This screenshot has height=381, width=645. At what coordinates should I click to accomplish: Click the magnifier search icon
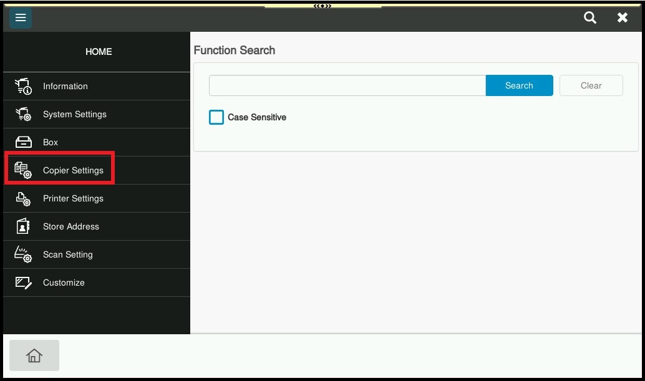(x=589, y=17)
